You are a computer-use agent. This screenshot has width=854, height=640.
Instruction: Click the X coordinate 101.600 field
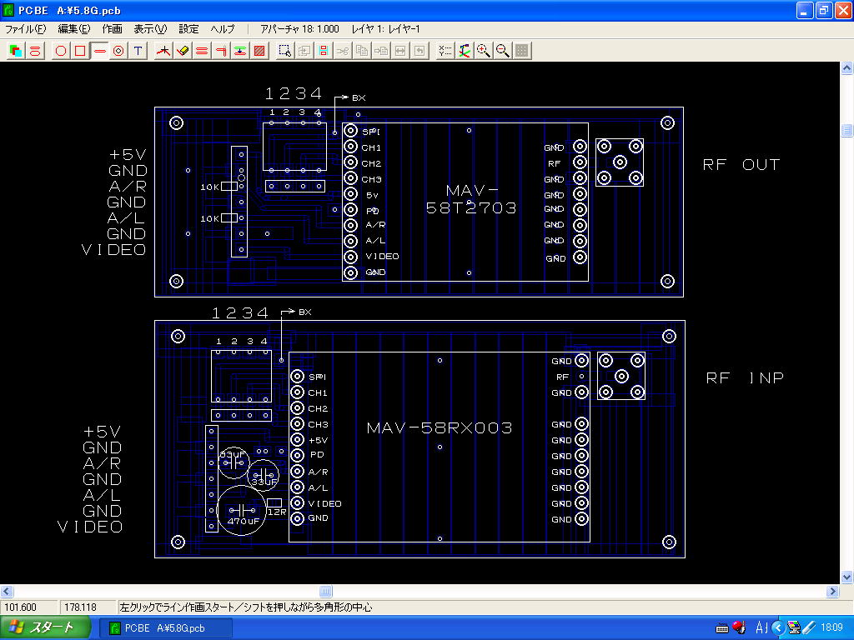29,607
